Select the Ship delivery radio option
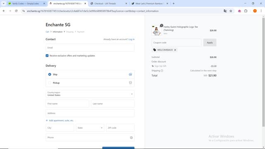The image size is (265, 149). coord(50,74)
